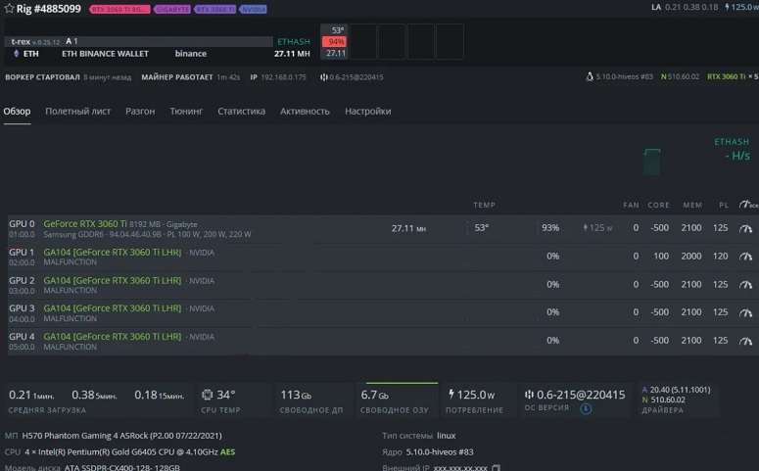Select the NVIDIA blue tag
This screenshot has height=471, width=759.
(253, 9)
